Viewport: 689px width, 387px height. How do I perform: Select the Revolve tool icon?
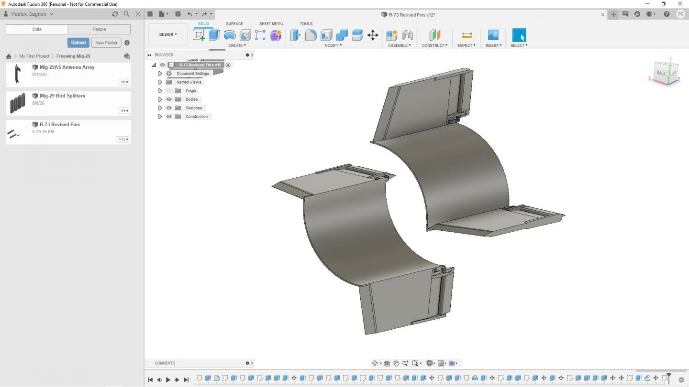coord(230,35)
